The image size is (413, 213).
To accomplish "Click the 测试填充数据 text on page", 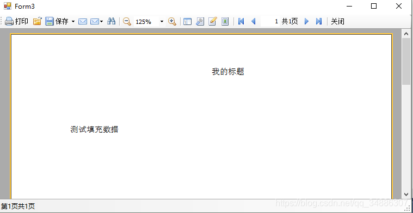I will tap(94, 129).
